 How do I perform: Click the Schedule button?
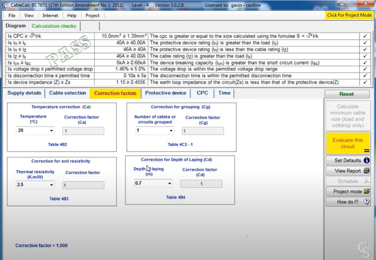pos(348,181)
